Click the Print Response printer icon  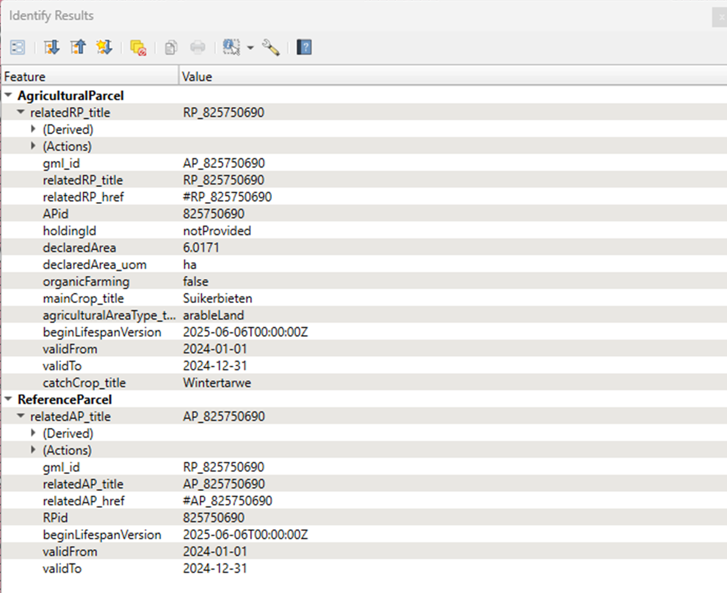197,47
